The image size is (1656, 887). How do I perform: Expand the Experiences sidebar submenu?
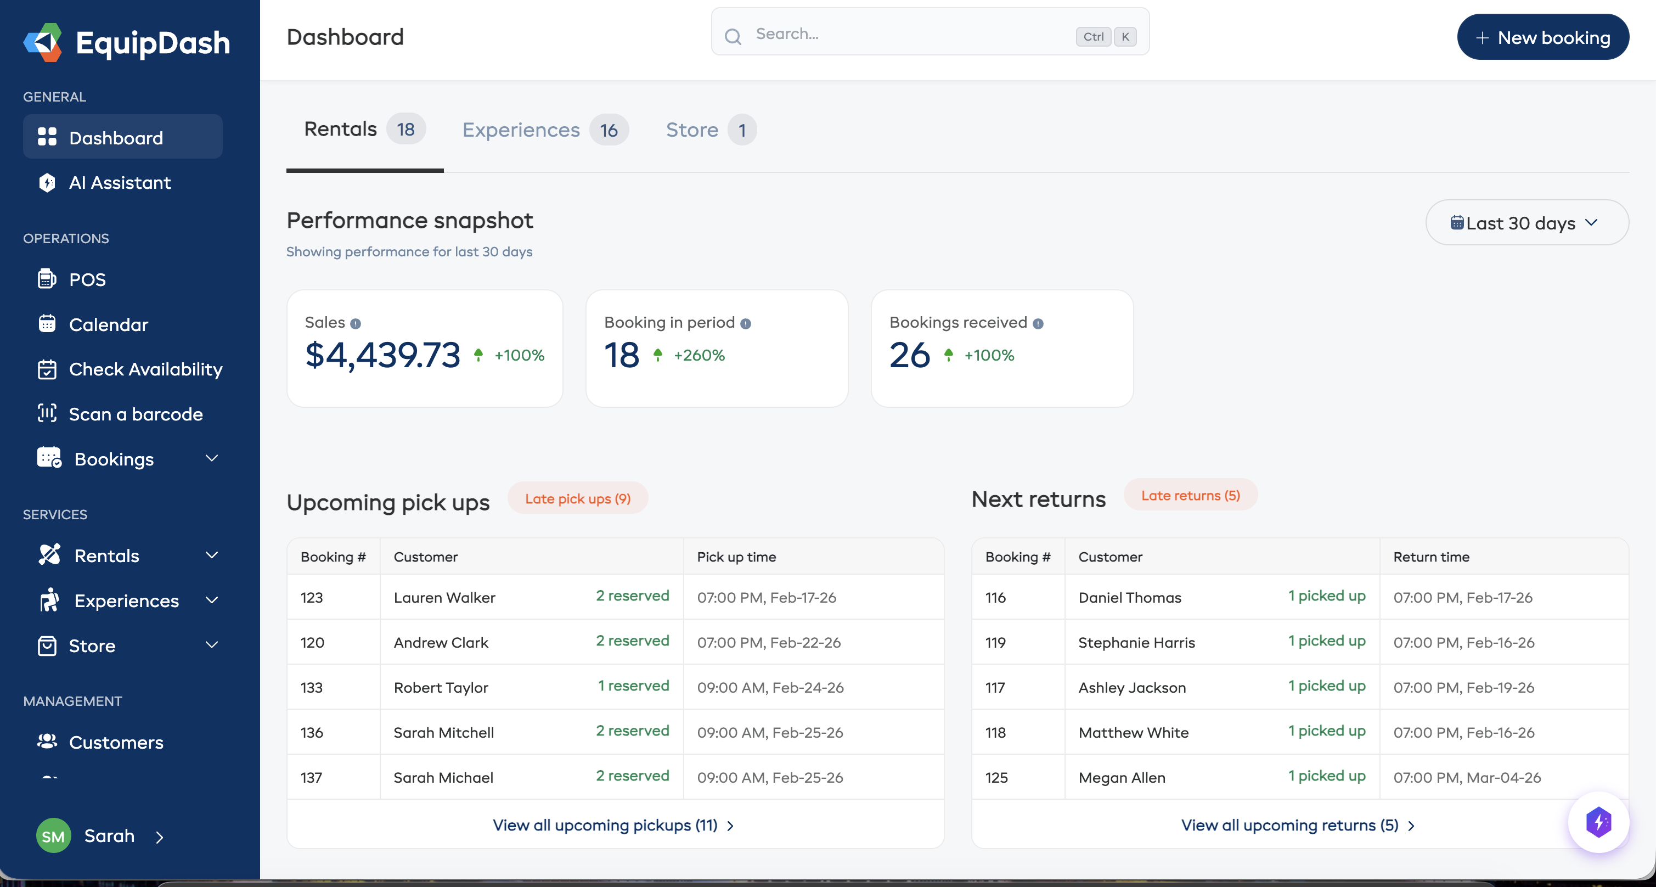[211, 600]
